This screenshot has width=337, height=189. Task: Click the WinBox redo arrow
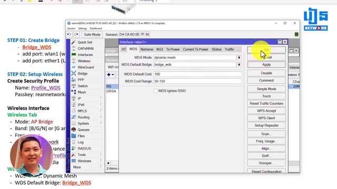pos(76,34)
